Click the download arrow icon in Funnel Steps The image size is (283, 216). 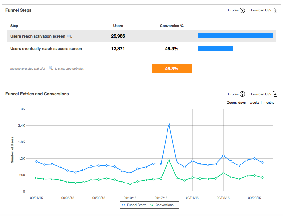click(x=275, y=10)
